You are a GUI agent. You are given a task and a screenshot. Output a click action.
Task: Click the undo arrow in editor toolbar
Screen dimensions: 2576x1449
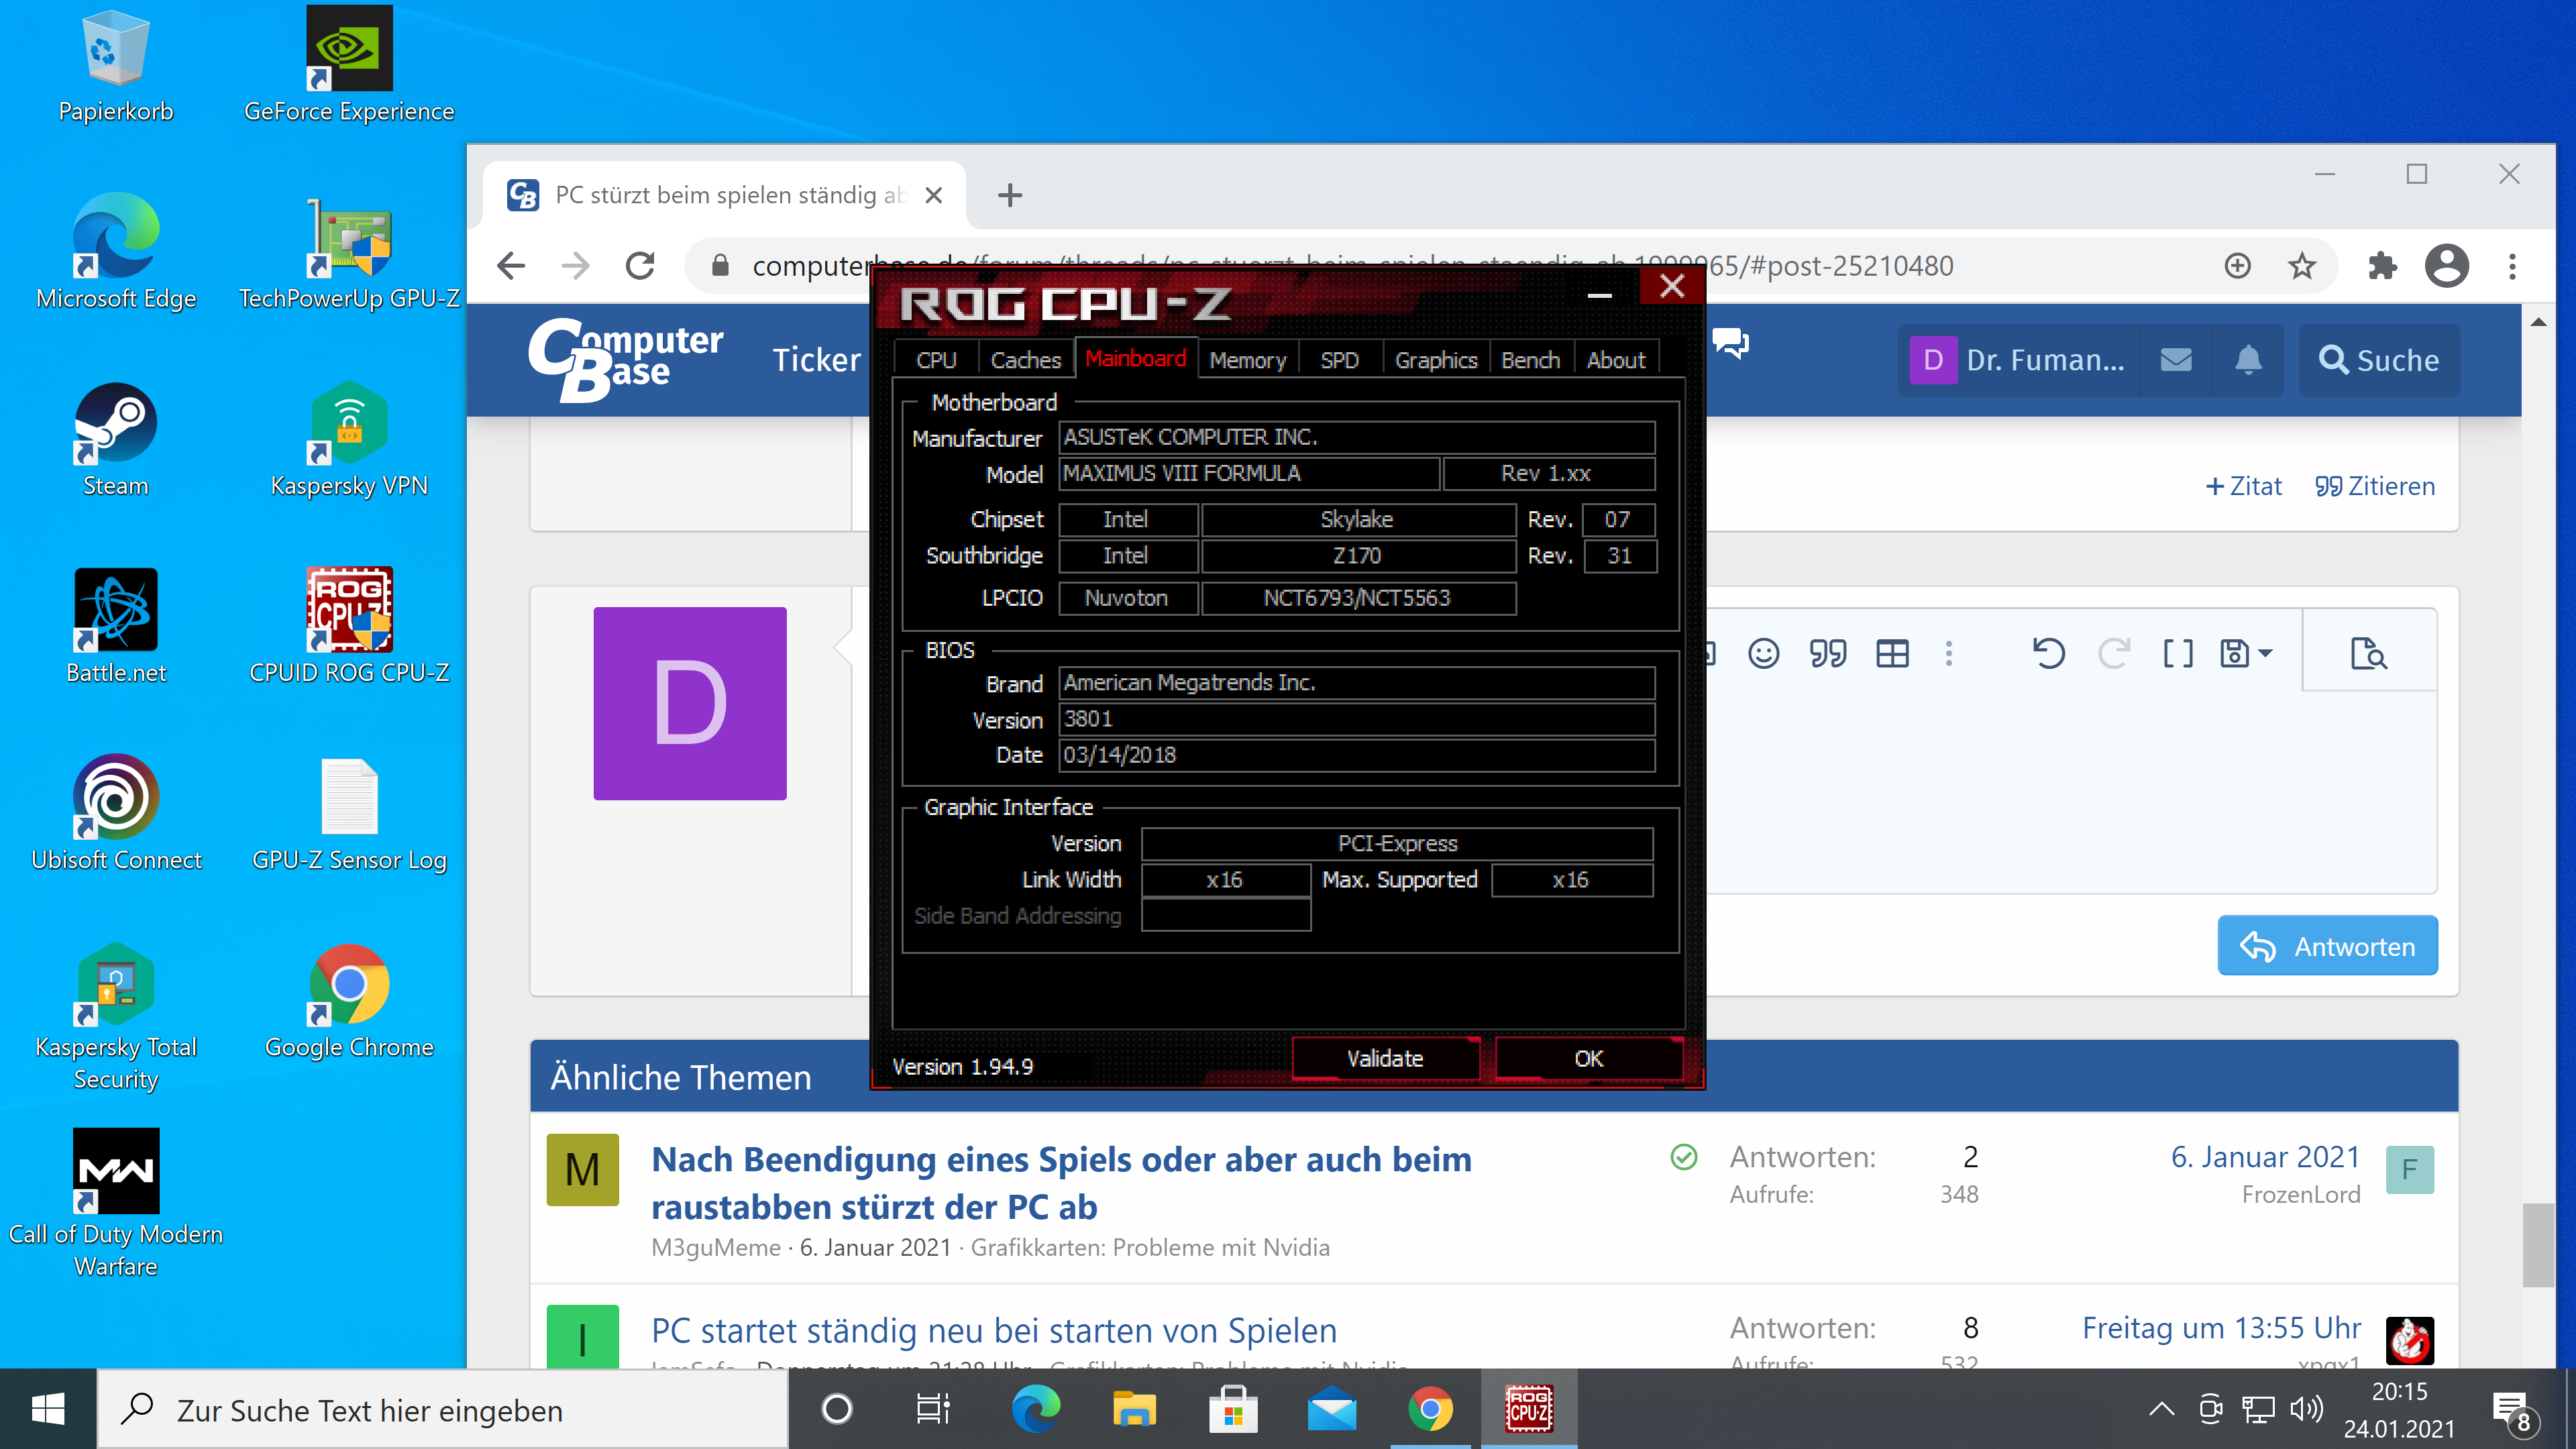pos(2048,654)
